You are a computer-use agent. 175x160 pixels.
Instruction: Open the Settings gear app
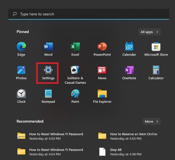pyautogui.click(x=48, y=73)
